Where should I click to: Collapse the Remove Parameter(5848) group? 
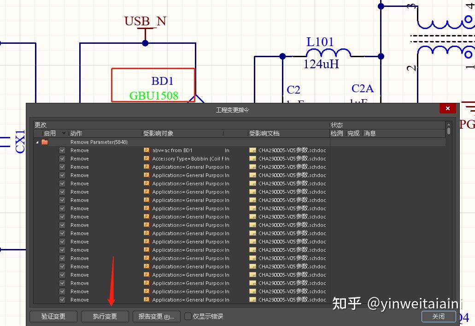37,142
